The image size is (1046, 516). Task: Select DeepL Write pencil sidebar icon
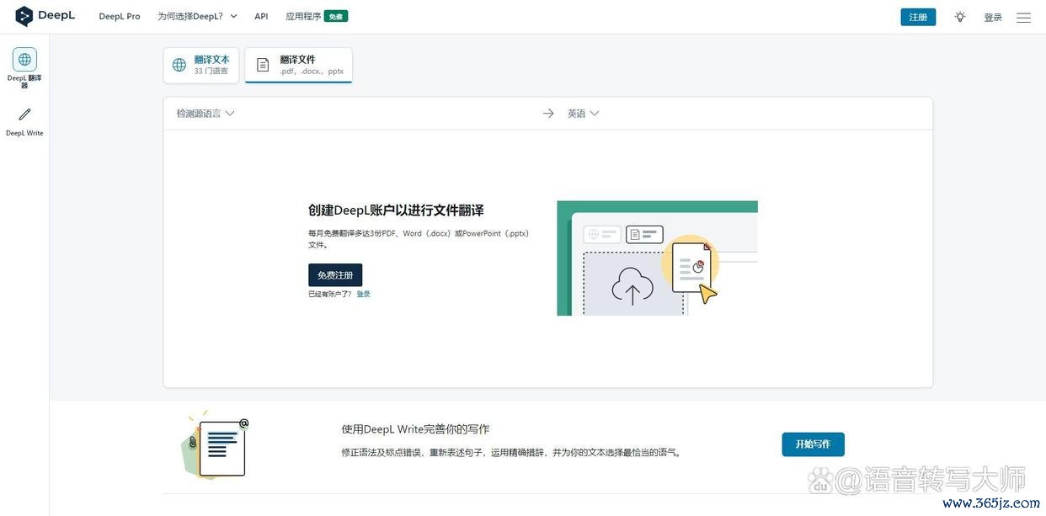tap(24, 114)
